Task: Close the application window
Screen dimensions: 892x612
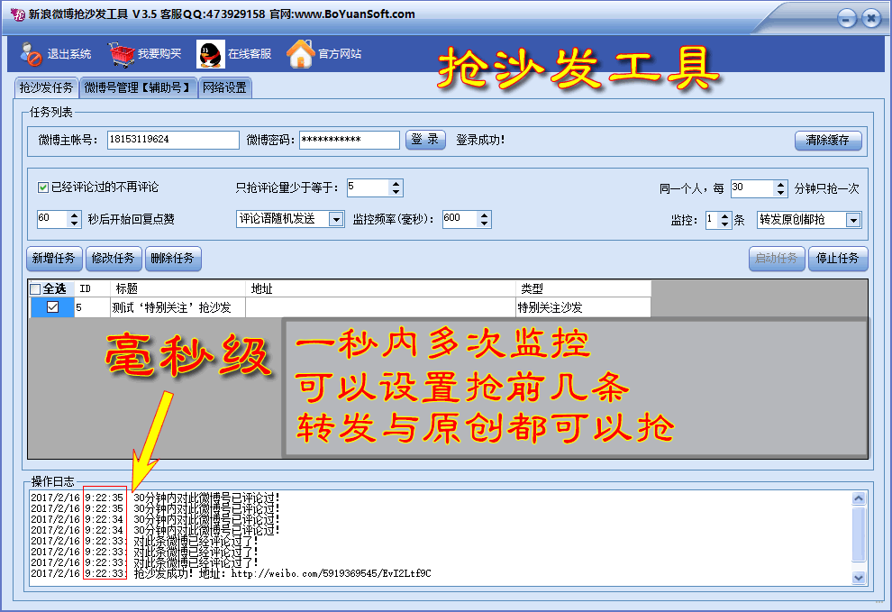Action: tap(871, 18)
